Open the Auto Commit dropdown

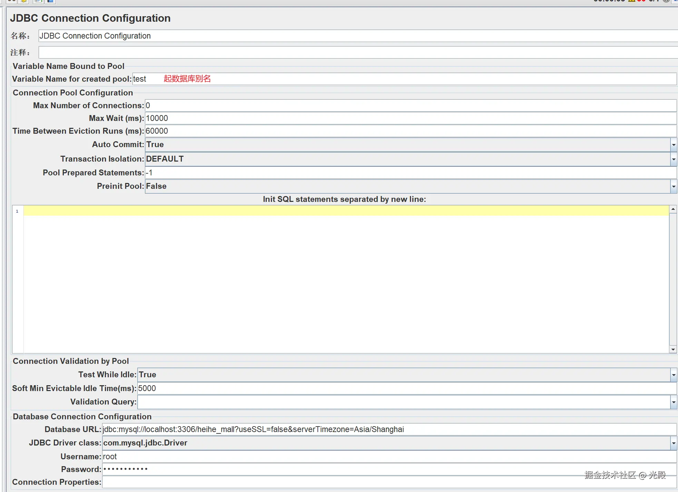pos(673,145)
